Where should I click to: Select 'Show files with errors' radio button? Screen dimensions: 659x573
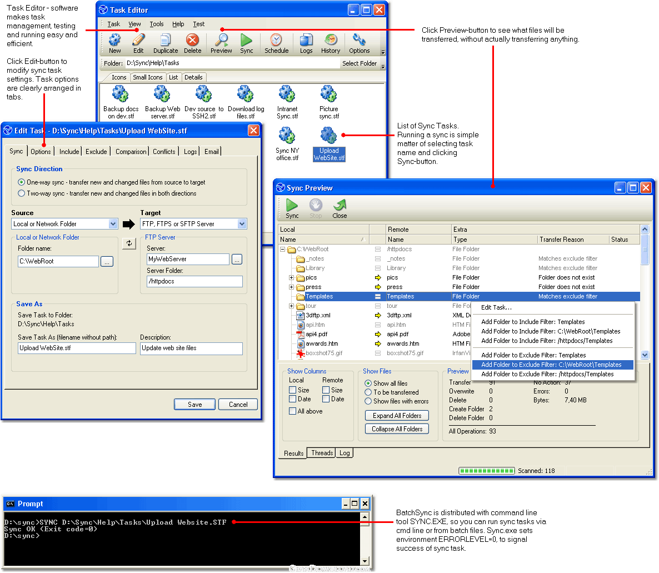[x=368, y=401]
